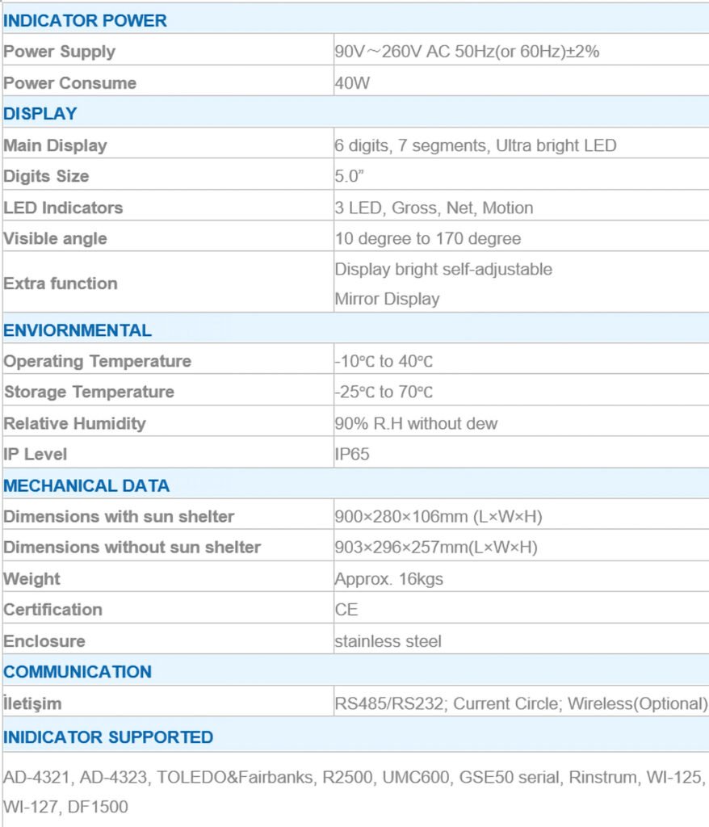This screenshot has height=827, width=709.
Task: Click the INDICATOR POWER section header
Action: coord(85,21)
